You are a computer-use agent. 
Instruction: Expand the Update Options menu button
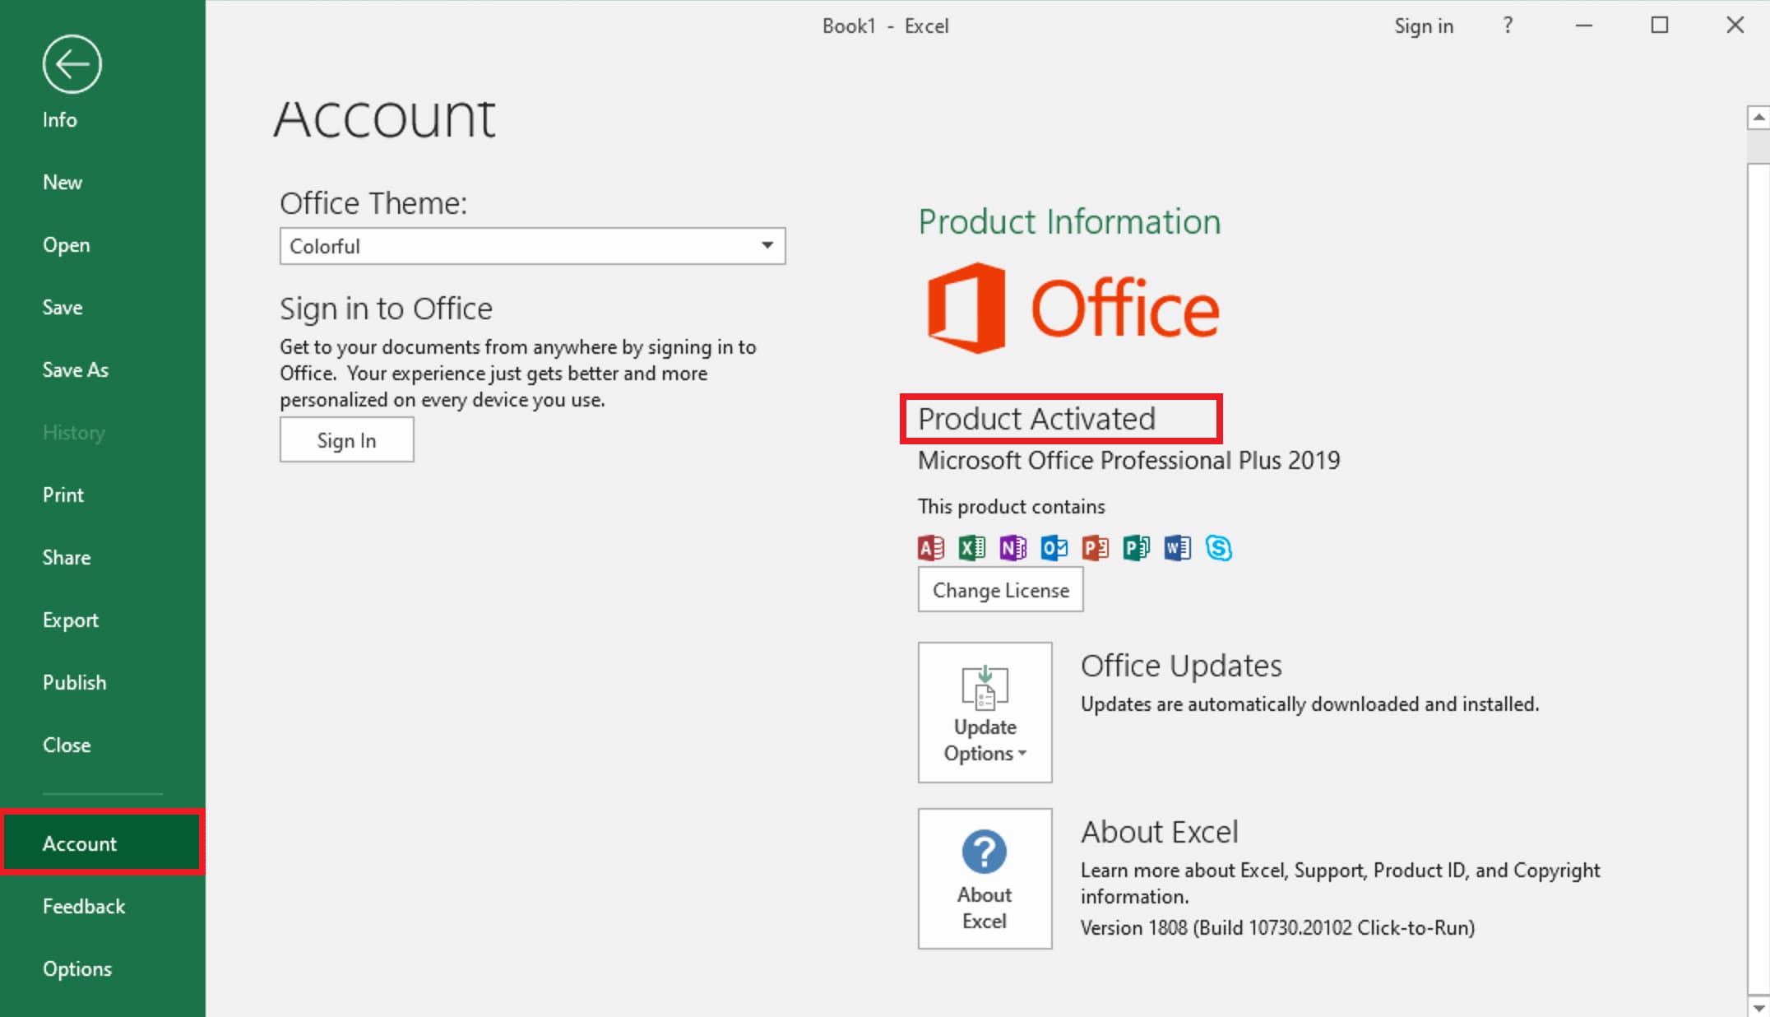[985, 713]
